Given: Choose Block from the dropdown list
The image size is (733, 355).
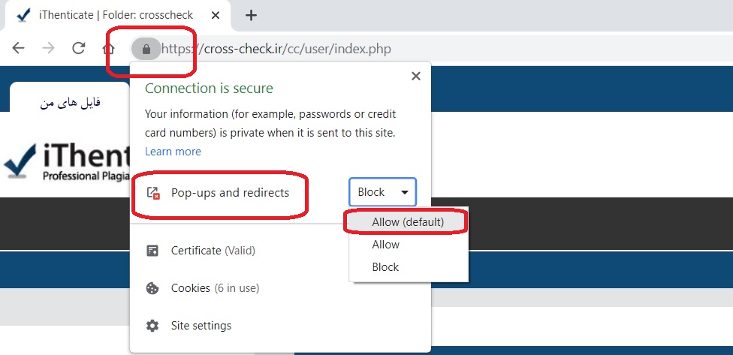Looking at the screenshot, I should pyautogui.click(x=385, y=267).
